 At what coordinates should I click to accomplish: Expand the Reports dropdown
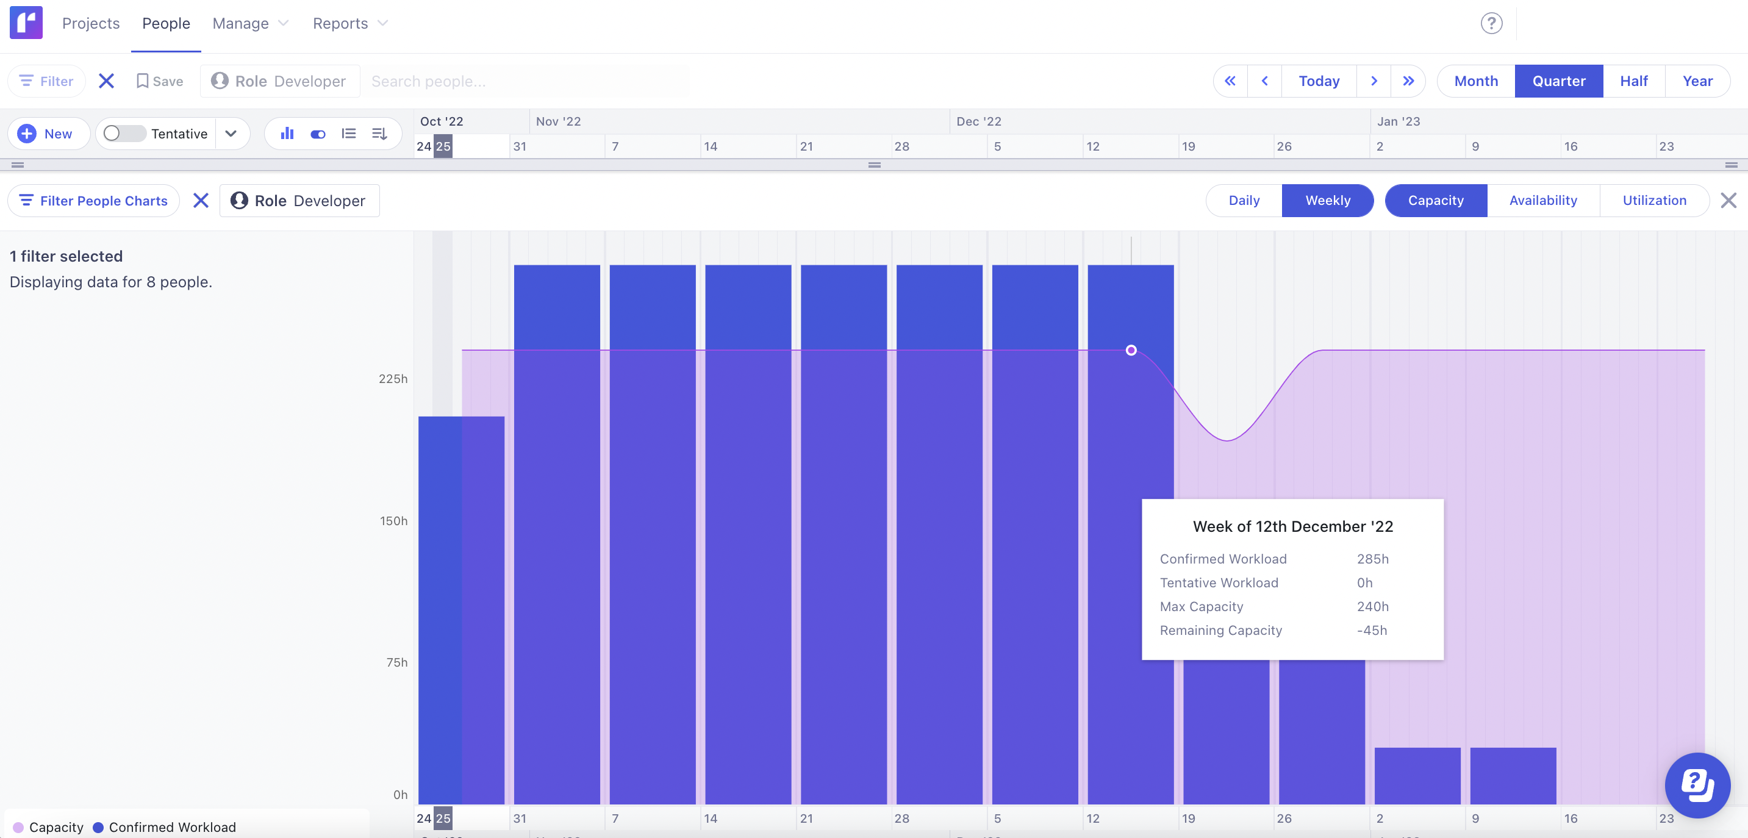(x=349, y=23)
